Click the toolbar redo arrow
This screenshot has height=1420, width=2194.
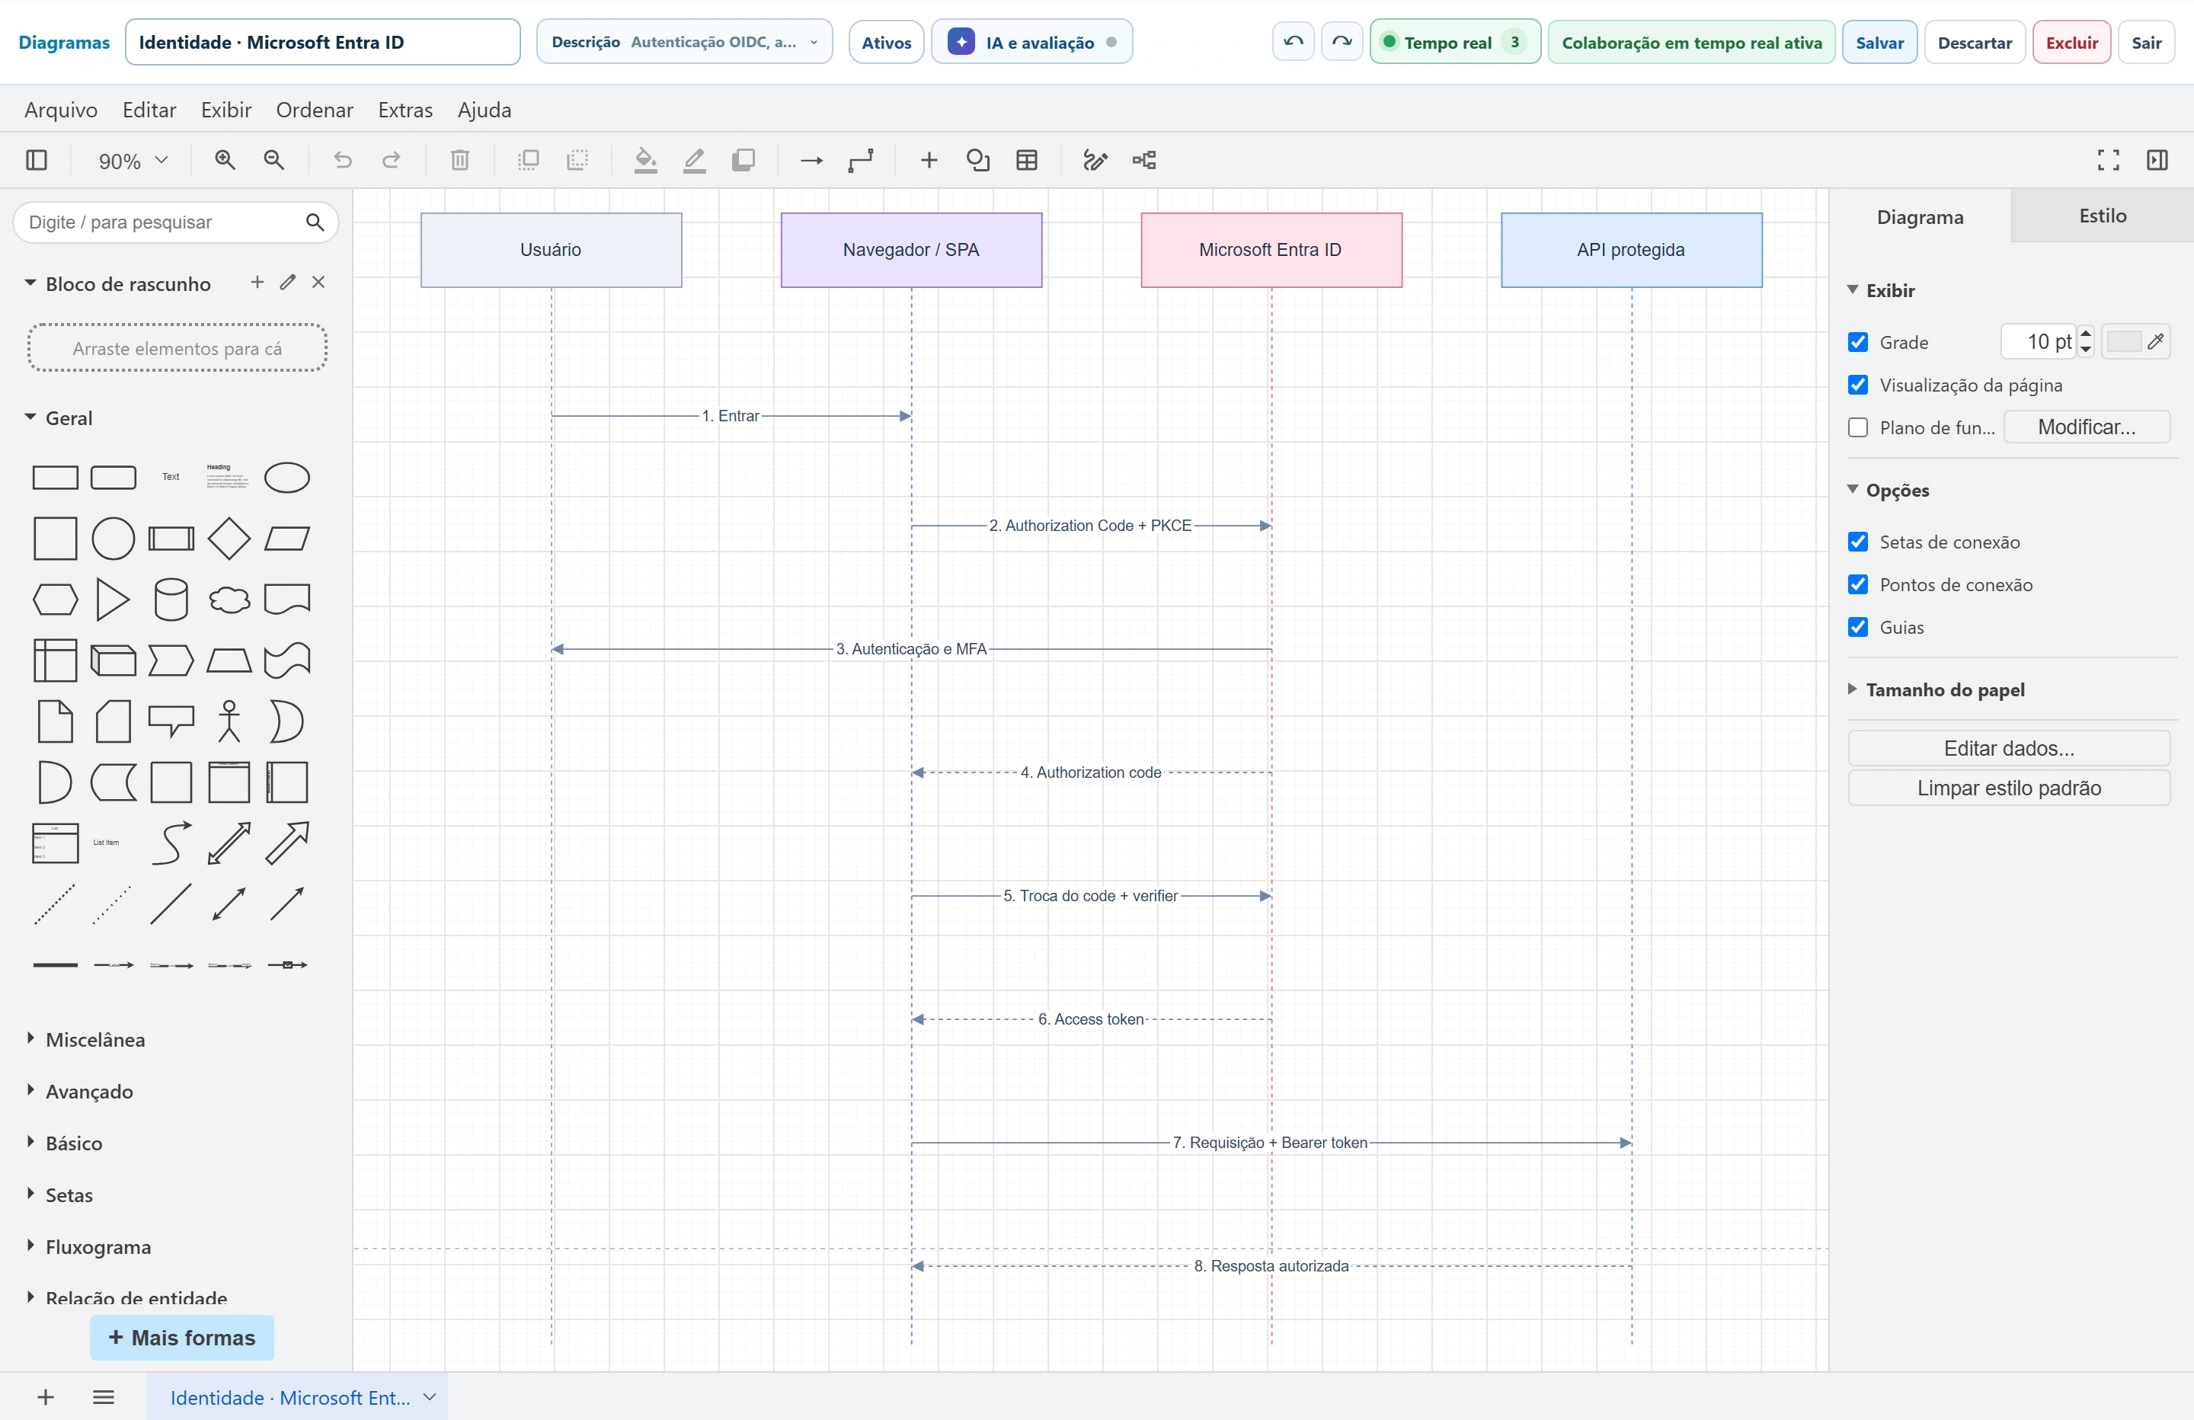point(392,161)
